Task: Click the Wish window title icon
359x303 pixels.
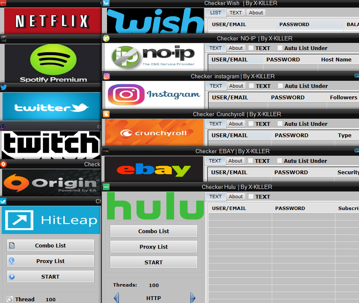Action: coord(106,3)
